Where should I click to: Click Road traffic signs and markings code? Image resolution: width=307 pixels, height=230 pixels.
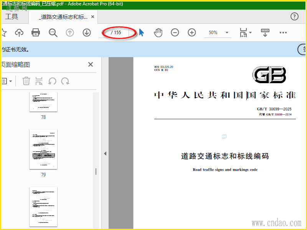(x=225, y=169)
